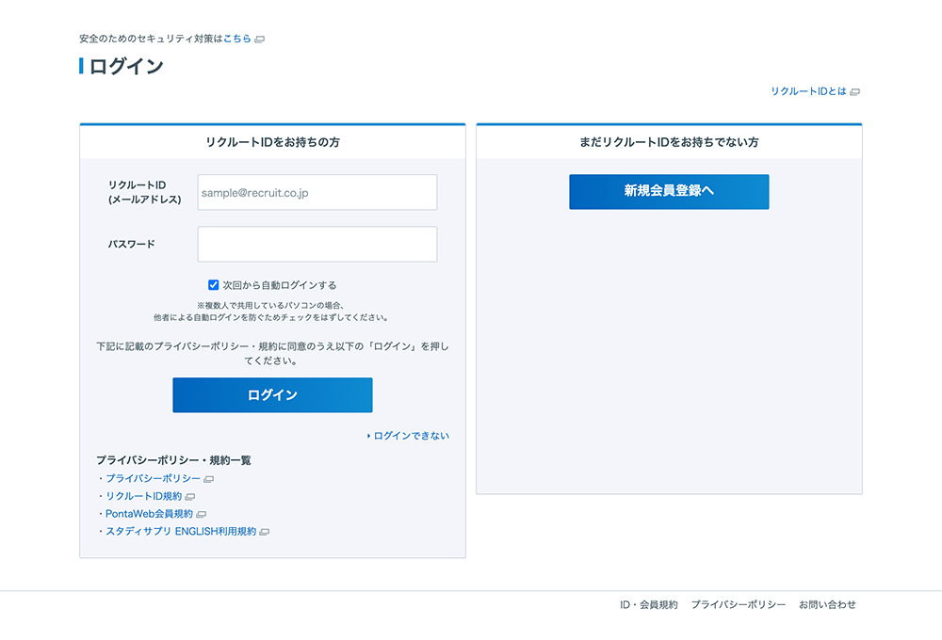Click into the パスワード input field
The image size is (942, 640).
point(317,244)
